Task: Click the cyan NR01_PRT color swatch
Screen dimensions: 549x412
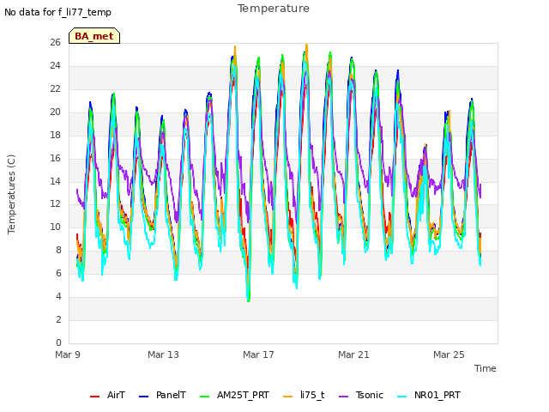Action: point(402,397)
